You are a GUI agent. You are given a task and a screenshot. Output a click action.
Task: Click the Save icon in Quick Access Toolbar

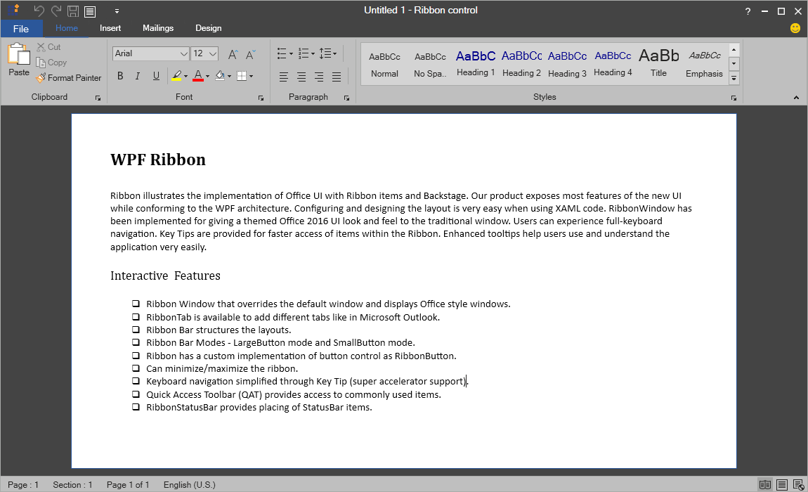(73, 11)
